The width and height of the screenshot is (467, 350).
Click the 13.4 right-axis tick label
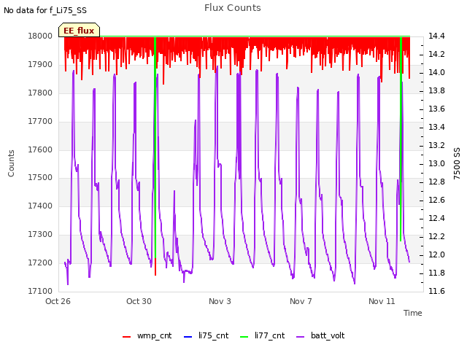[436, 128]
